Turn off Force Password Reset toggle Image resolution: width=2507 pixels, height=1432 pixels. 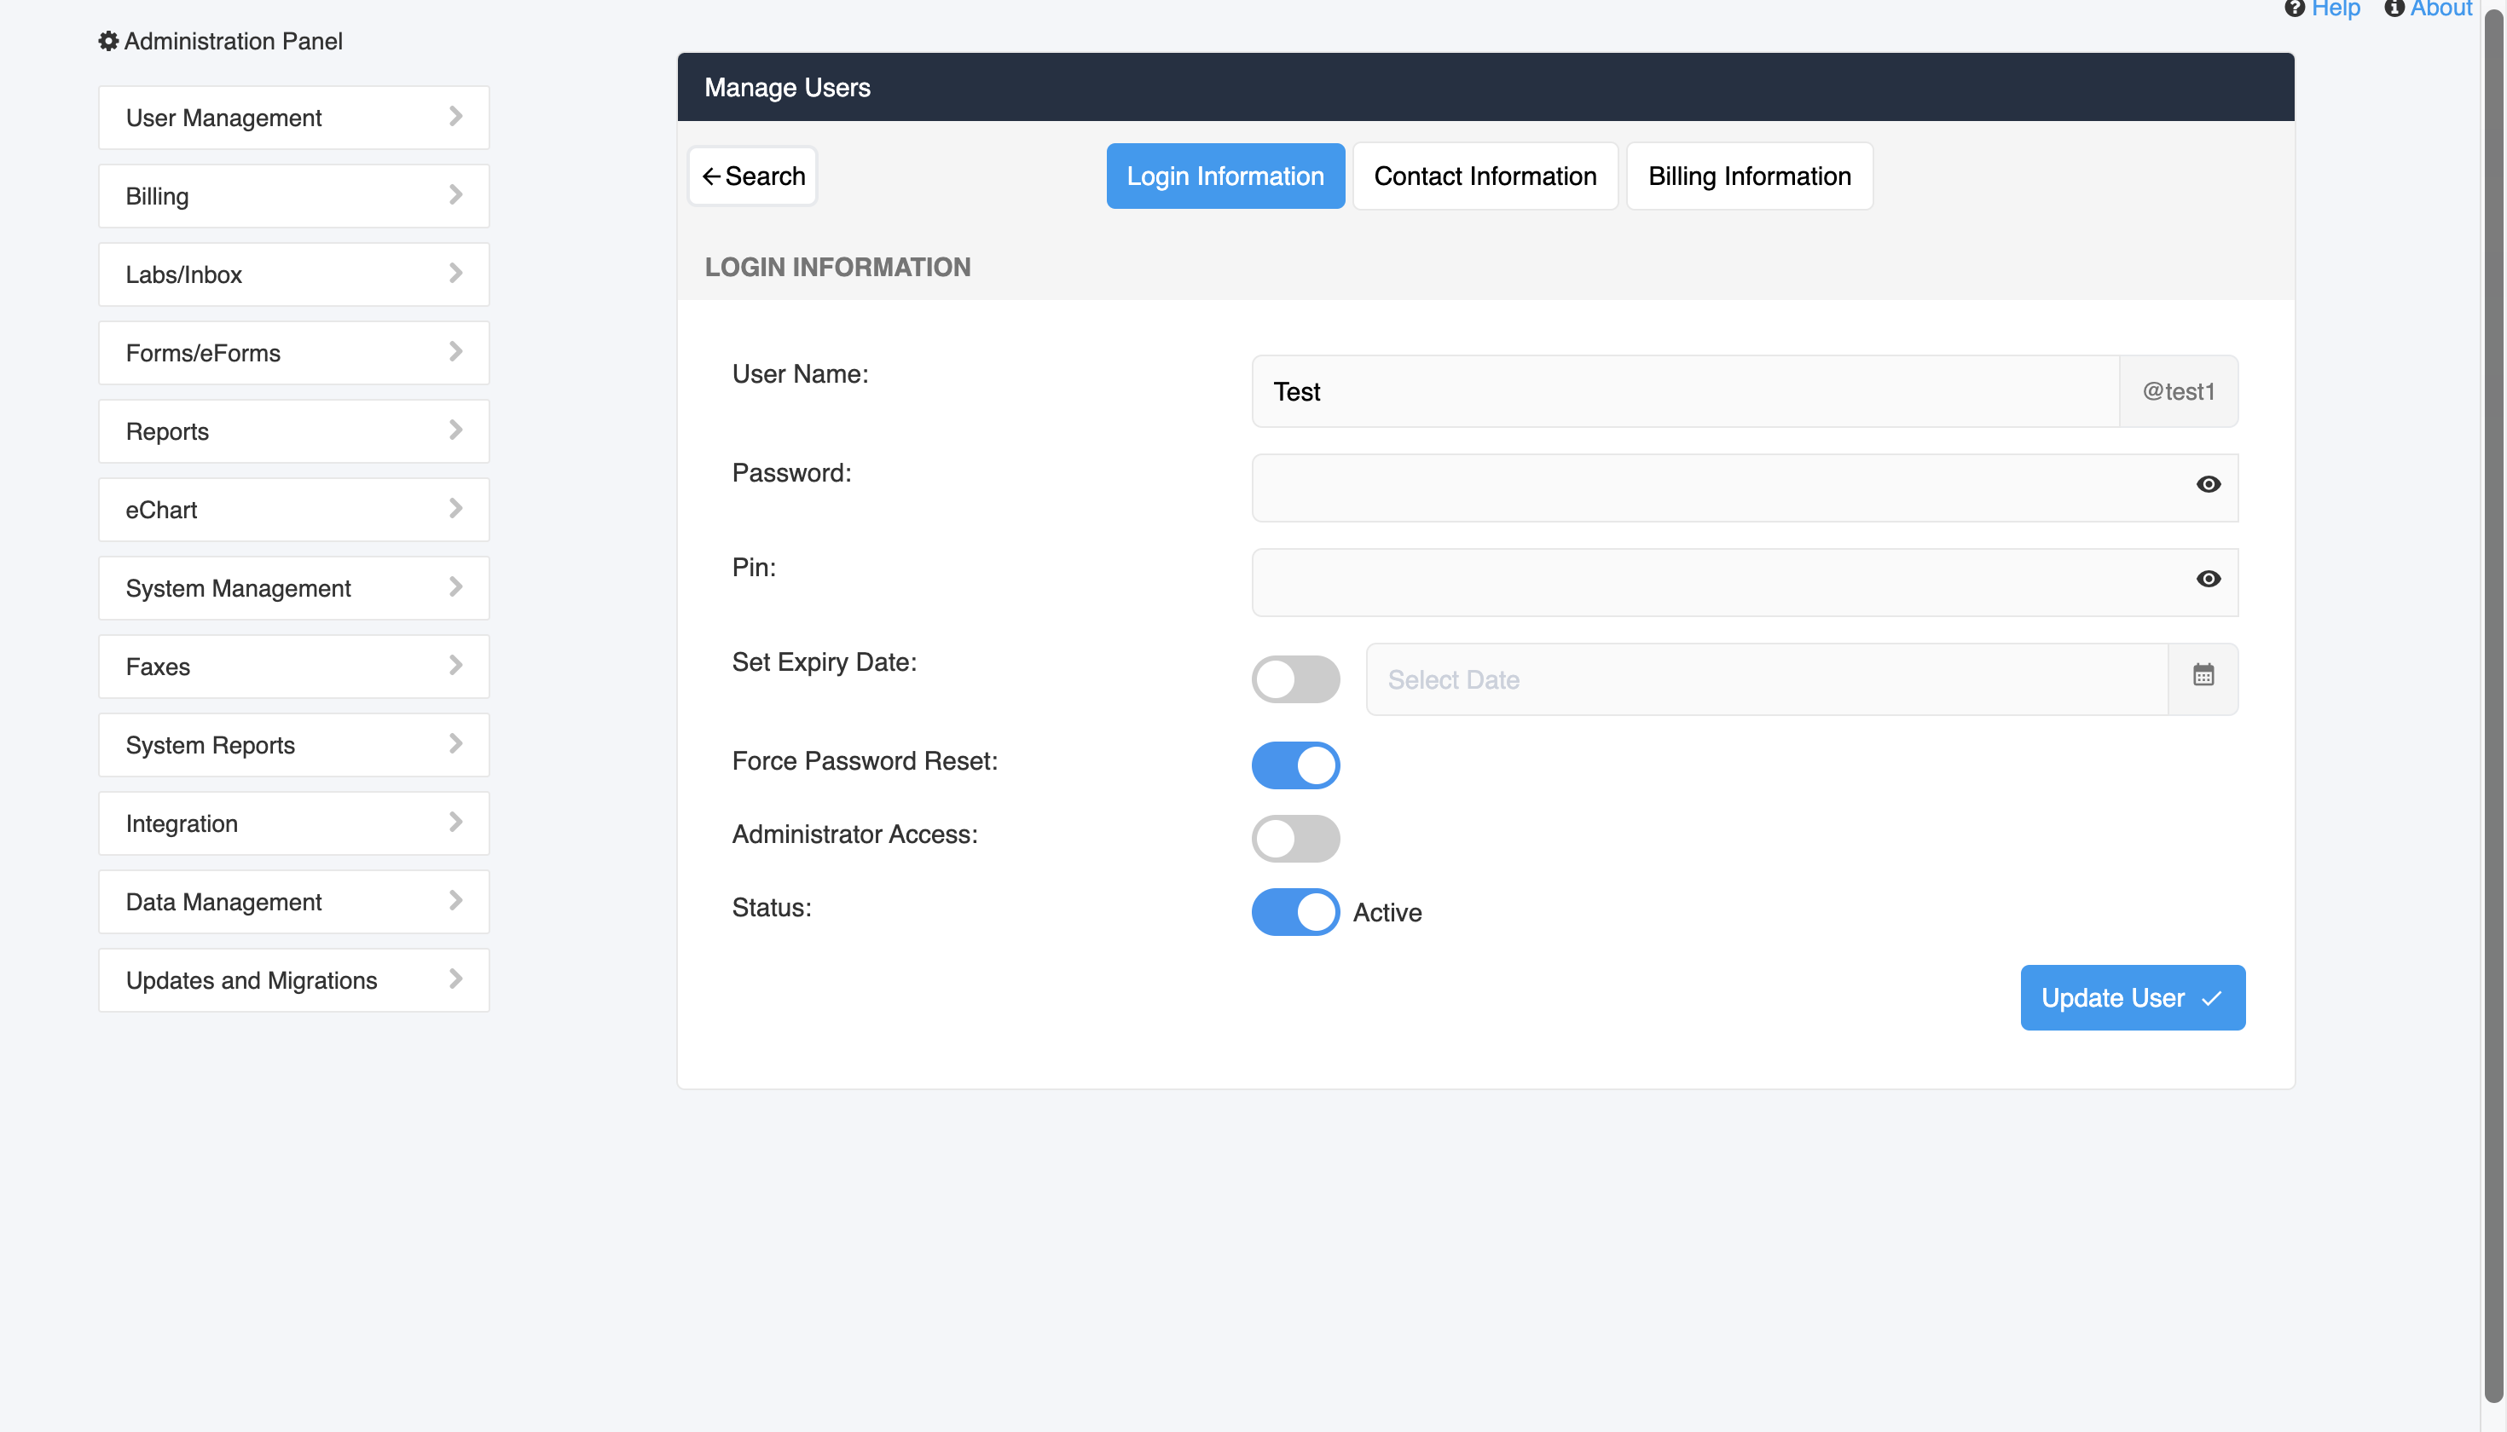point(1294,766)
